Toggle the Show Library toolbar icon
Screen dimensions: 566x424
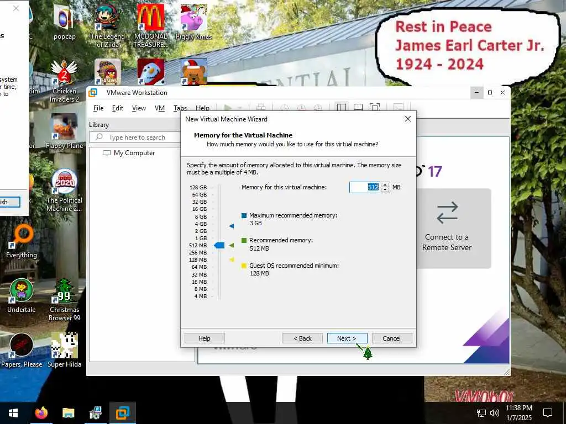tap(342, 108)
